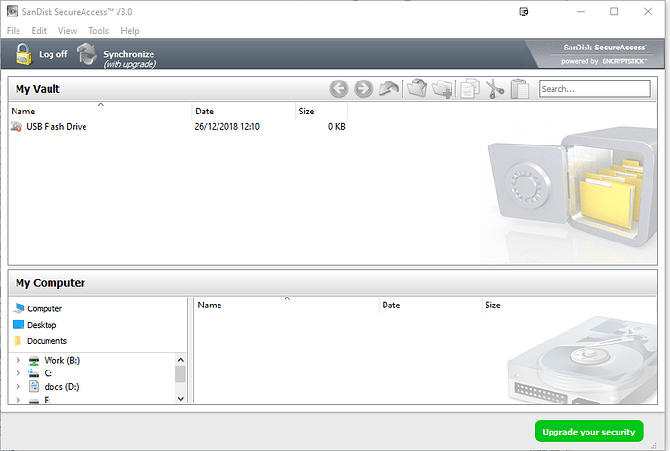Expand the E: drive tree node
This screenshot has width=670, height=451.
point(17,400)
